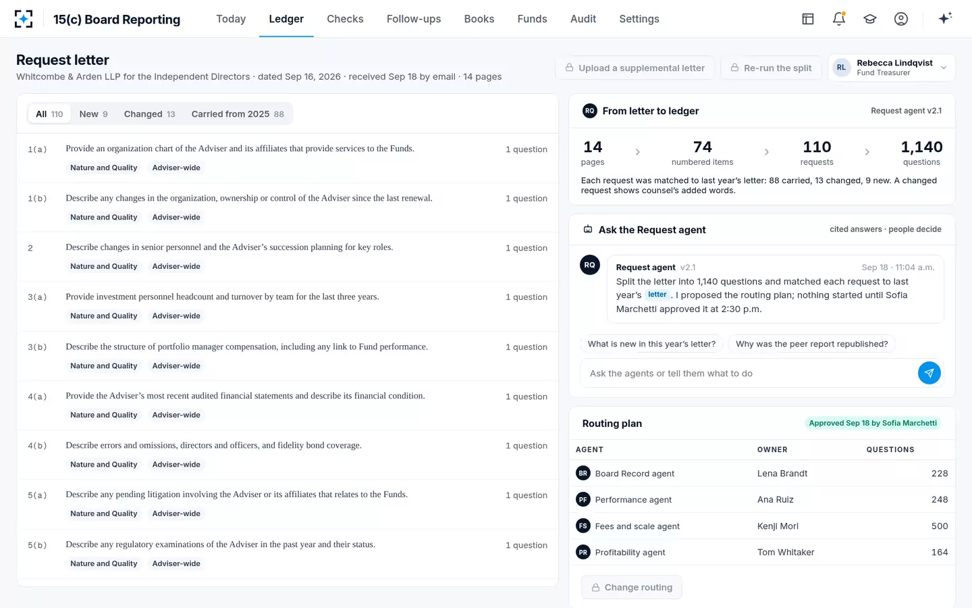This screenshot has height=608, width=972.
Task: Click the PR Profitability agent badge
Action: click(583, 553)
